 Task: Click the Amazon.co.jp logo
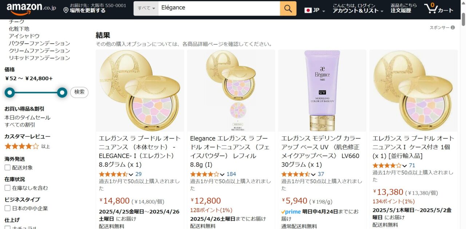point(31,9)
